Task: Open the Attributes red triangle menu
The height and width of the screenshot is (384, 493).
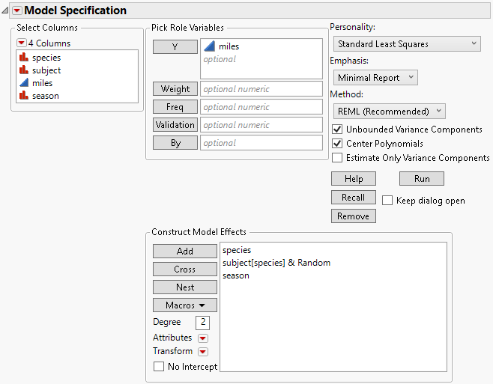Action: [202, 338]
